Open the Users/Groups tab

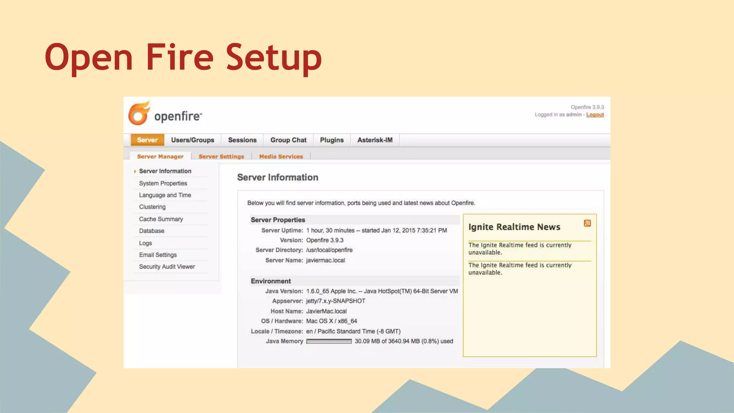(x=192, y=140)
